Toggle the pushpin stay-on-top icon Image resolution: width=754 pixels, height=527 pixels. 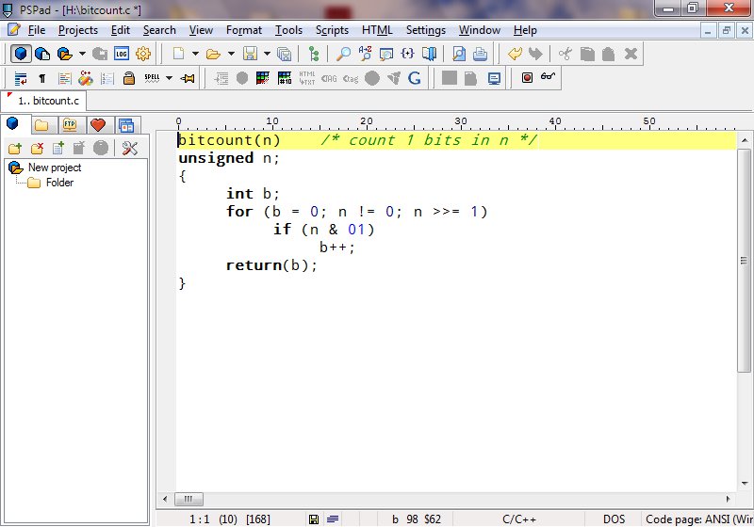pos(188,78)
